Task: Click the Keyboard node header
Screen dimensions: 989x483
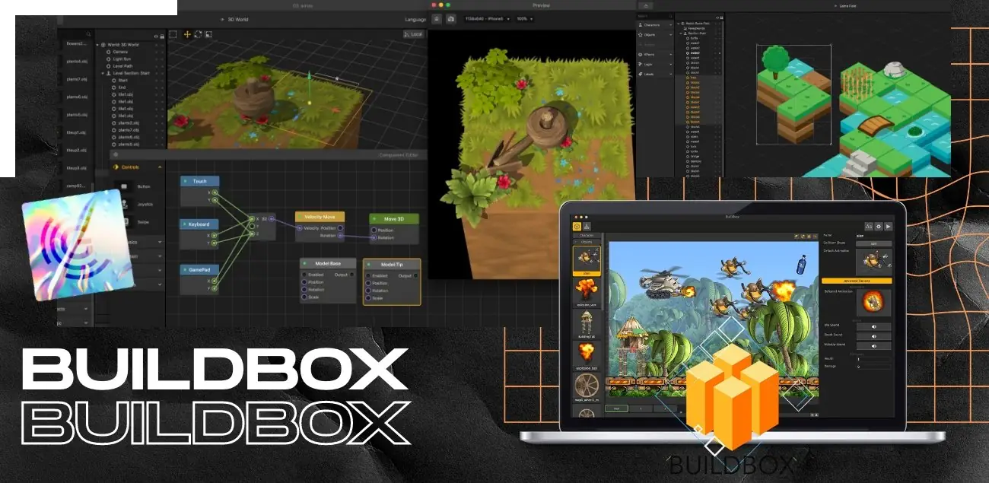Action: (x=199, y=224)
